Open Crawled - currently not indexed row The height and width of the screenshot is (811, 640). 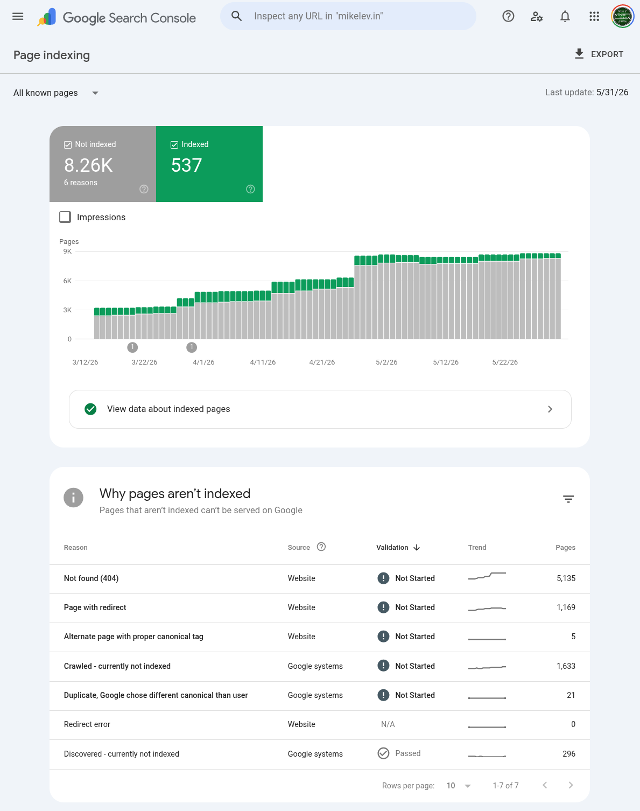(x=320, y=667)
